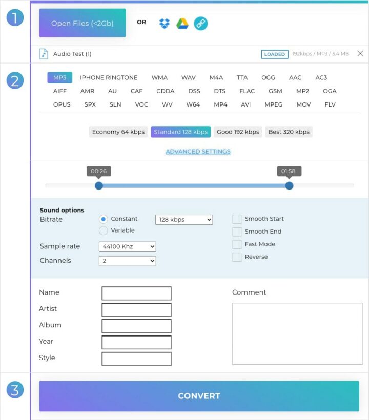Remove the loaded Audio Test file
This screenshot has width=369, height=420.
pos(360,54)
